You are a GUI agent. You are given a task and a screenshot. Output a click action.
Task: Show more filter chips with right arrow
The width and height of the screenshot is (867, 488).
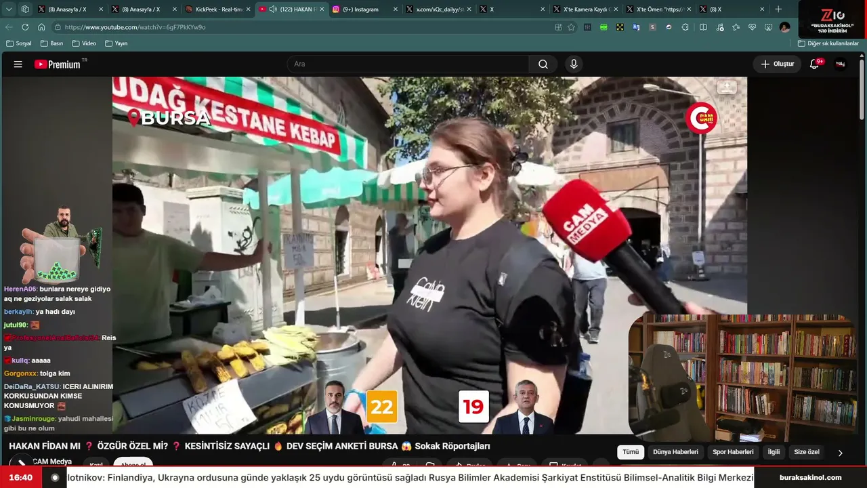click(841, 453)
